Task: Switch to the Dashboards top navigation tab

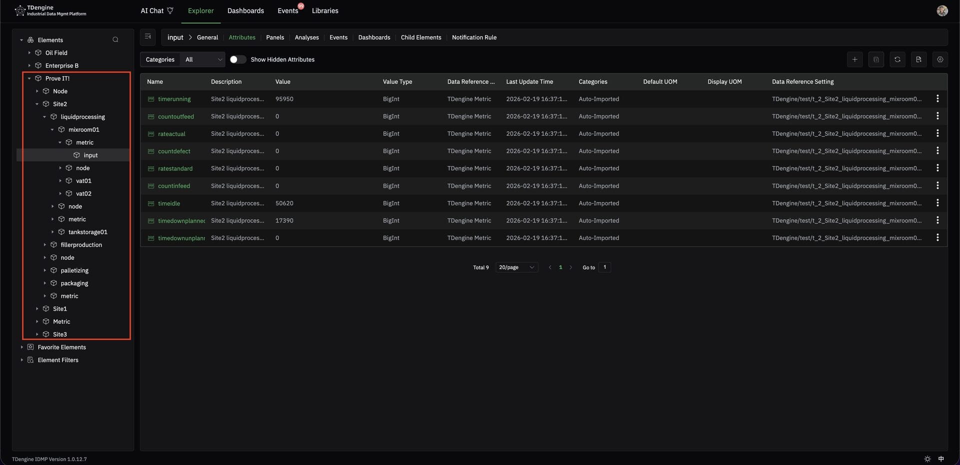Action: (x=245, y=11)
